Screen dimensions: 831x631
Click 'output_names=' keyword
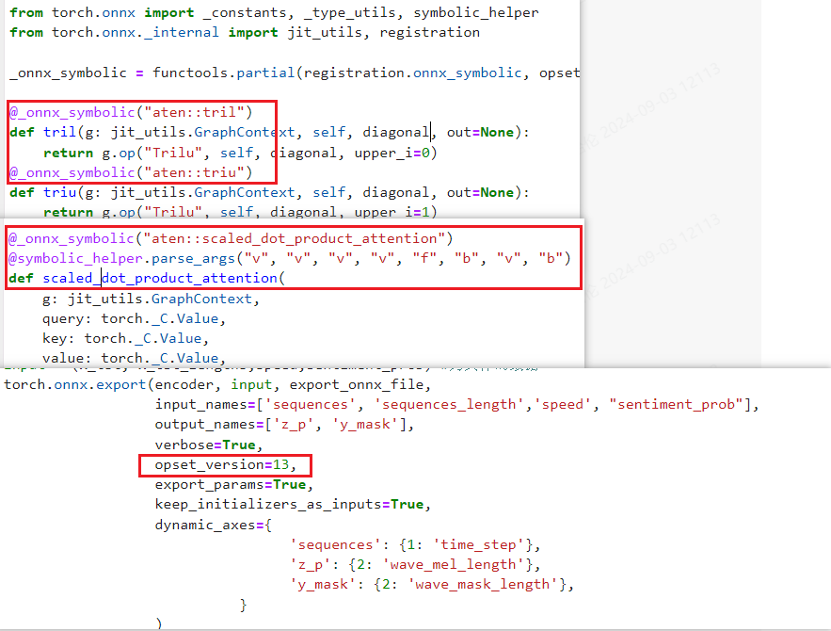210,425
